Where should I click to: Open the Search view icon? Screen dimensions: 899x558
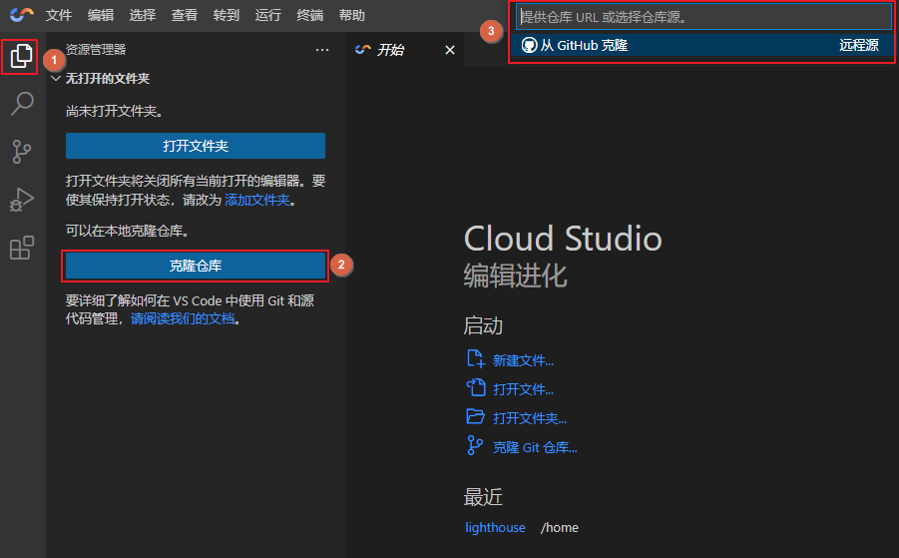click(22, 104)
